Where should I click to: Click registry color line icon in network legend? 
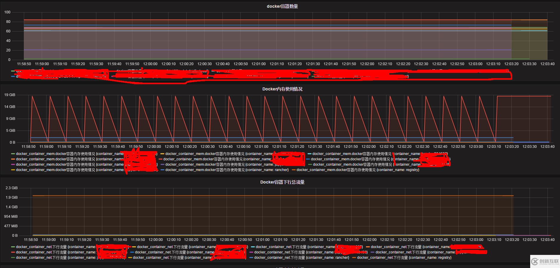[x=354, y=258]
